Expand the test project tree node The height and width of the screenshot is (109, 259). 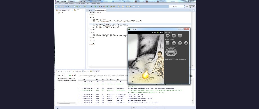point(57,13)
